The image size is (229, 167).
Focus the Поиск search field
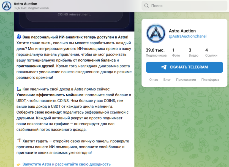[184, 6]
